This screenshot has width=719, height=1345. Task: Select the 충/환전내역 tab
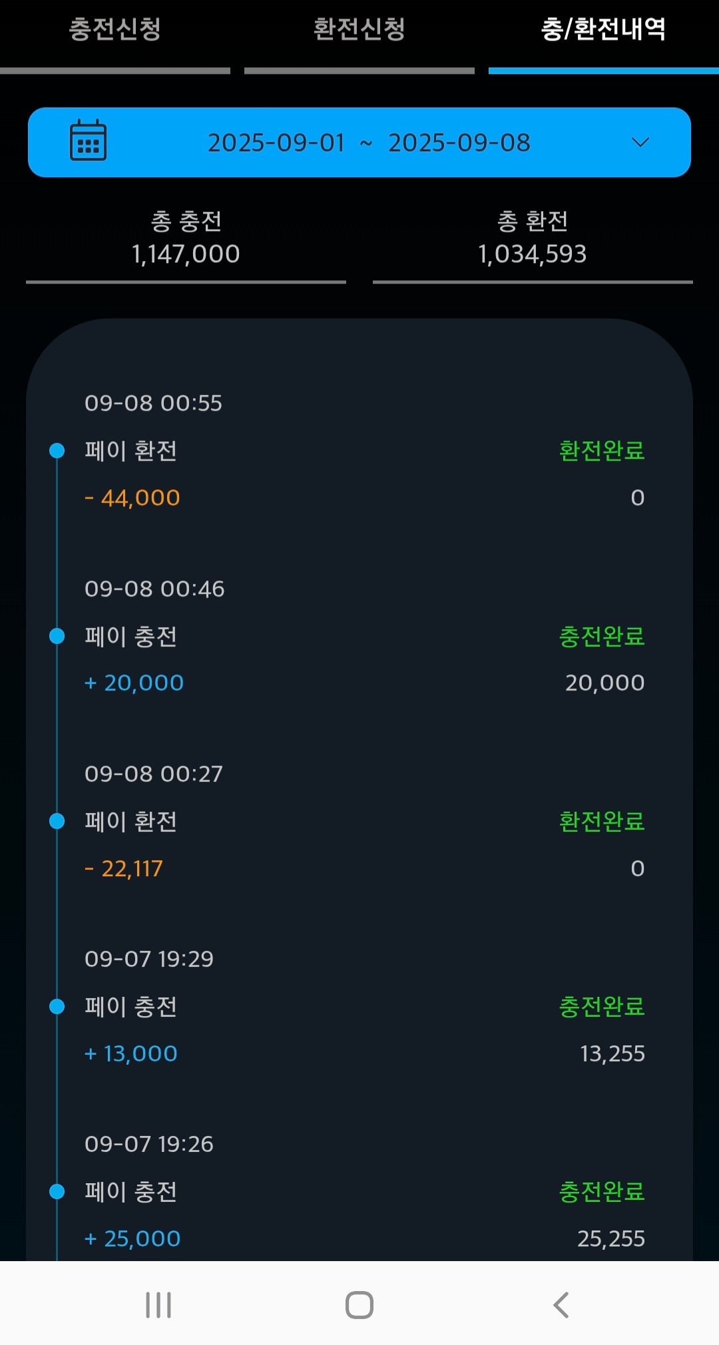[603, 30]
